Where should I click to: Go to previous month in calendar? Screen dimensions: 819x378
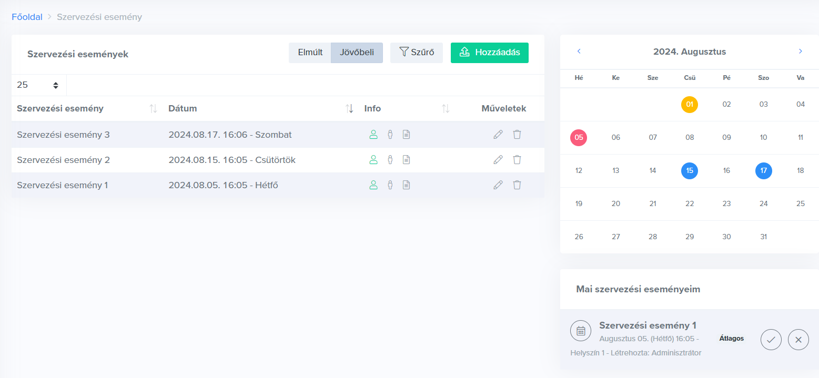coord(579,52)
